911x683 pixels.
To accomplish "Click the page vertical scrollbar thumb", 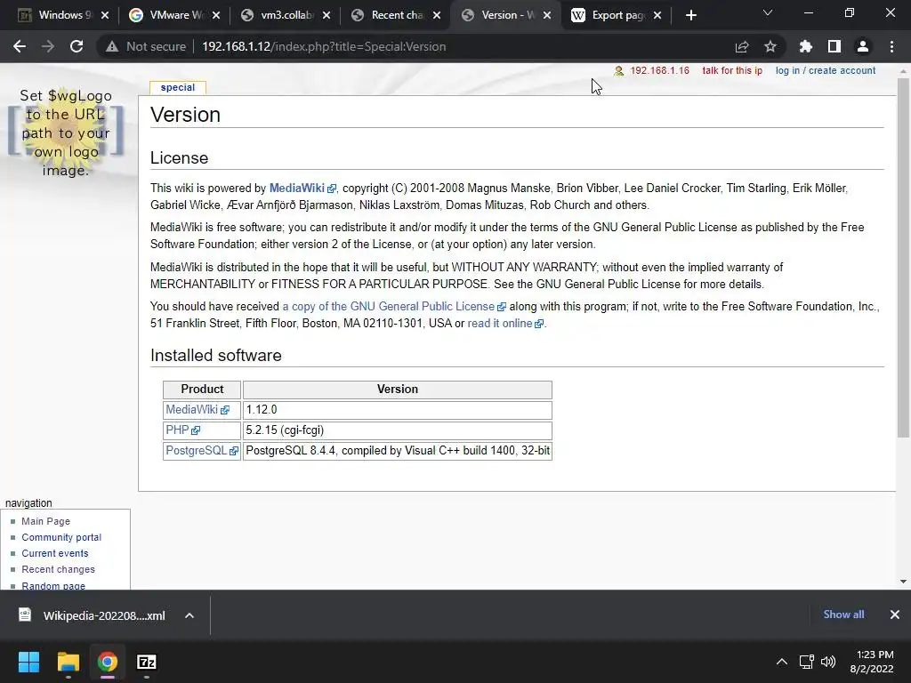I will point(903,257).
